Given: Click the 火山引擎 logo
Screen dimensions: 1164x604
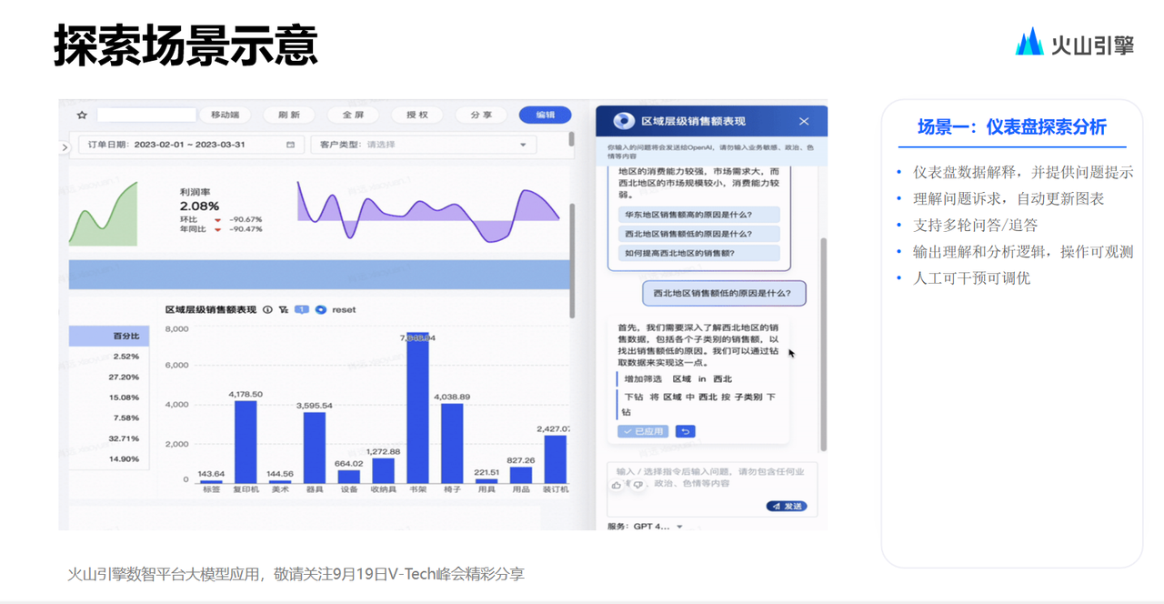Looking at the screenshot, I should click(1075, 43).
